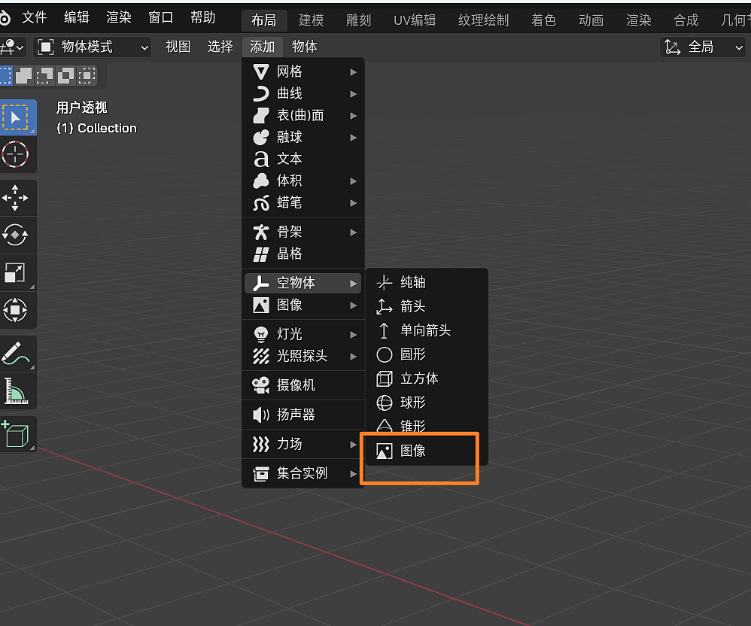
Task: Open the 物体模式 mode selector
Action: point(90,47)
